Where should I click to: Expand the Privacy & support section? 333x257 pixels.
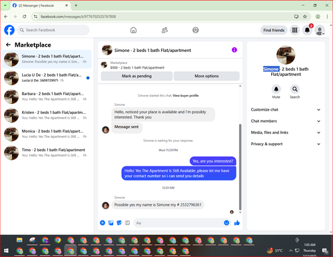tap(286, 144)
